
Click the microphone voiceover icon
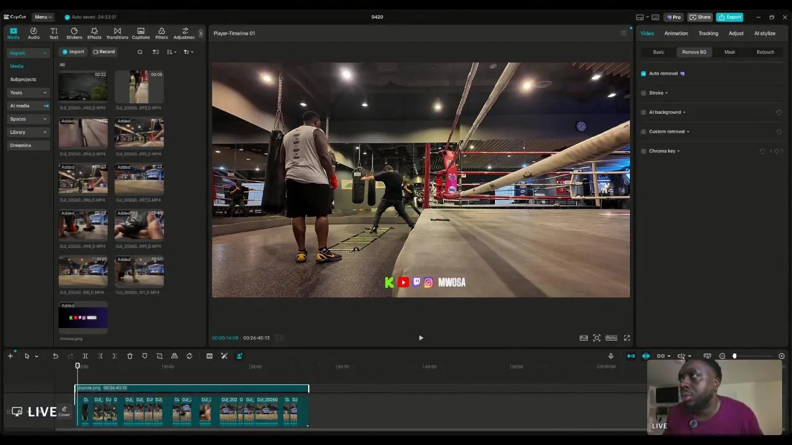click(x=611, y=356)
